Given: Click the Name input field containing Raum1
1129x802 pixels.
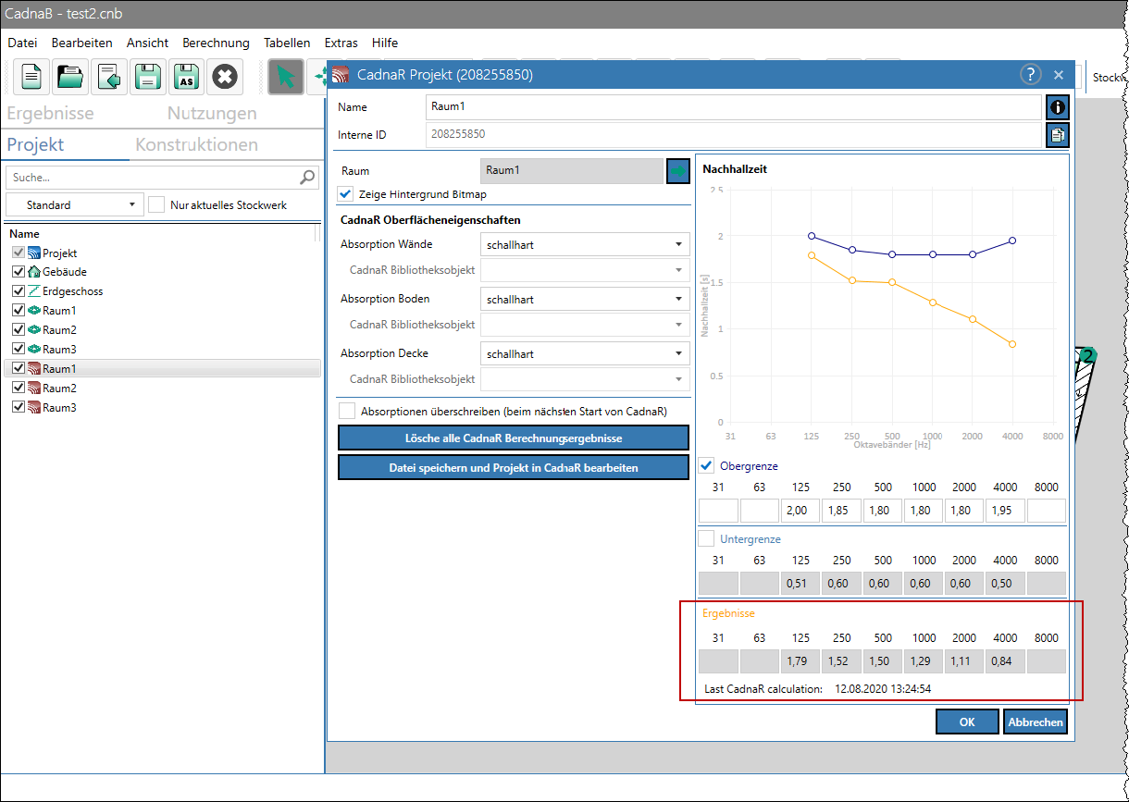Looking at the screenshot, I should 734,107.
